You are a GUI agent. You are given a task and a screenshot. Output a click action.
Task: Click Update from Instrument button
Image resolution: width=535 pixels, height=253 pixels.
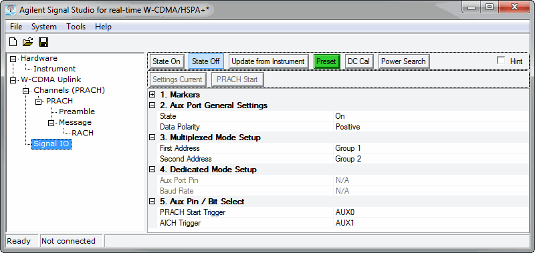coord(268,61)
